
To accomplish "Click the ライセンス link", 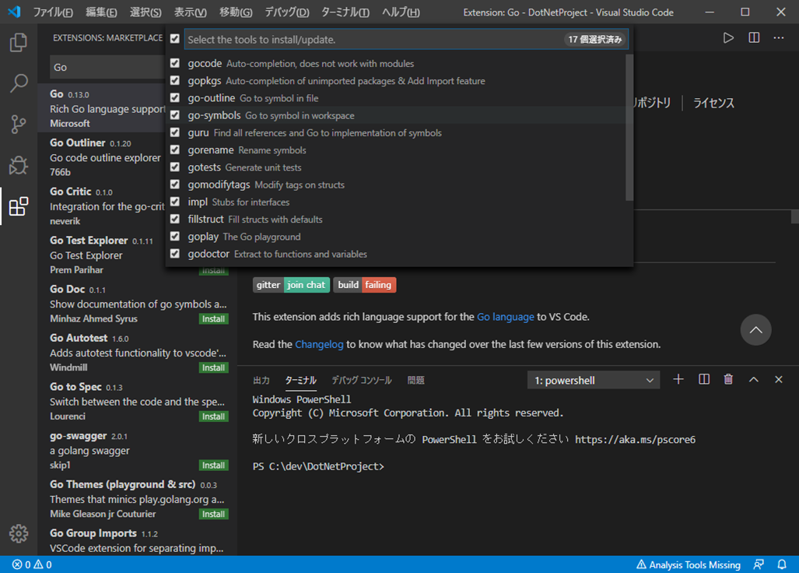I will [713, 103].
